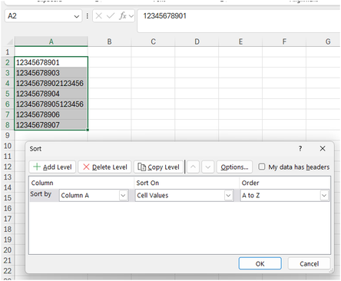The height and width of the screenshot is (281, 341).
Task: Expand the Order A to Z dropdown
Action: (x=324, y=196)
